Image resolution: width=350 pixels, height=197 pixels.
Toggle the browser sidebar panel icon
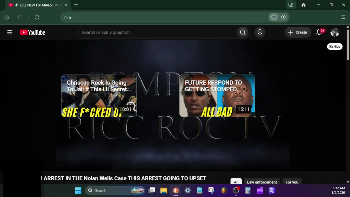click(291, 5)
